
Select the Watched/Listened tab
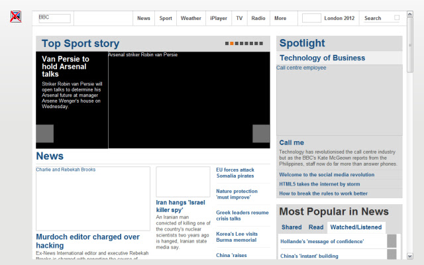click(x=356, y=227)
